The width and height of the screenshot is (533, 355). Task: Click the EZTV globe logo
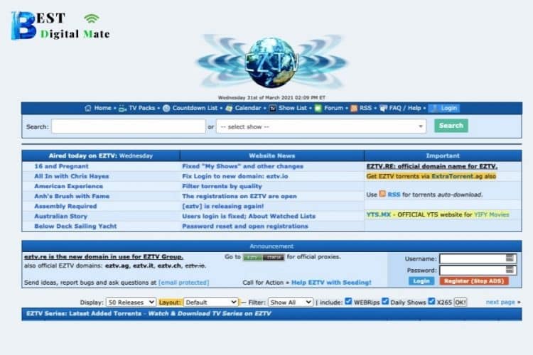pyautogui.click(x=271, y=62)
